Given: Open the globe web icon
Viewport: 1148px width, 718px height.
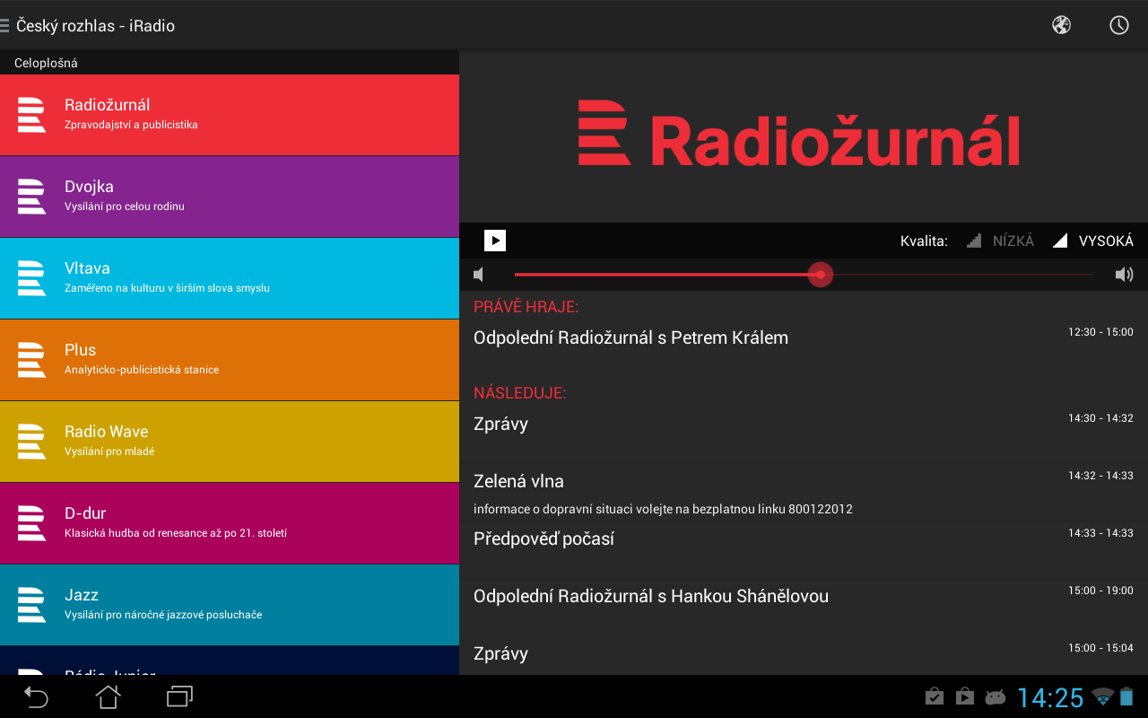Looking at the screenshot, I should click(1061, 25).
